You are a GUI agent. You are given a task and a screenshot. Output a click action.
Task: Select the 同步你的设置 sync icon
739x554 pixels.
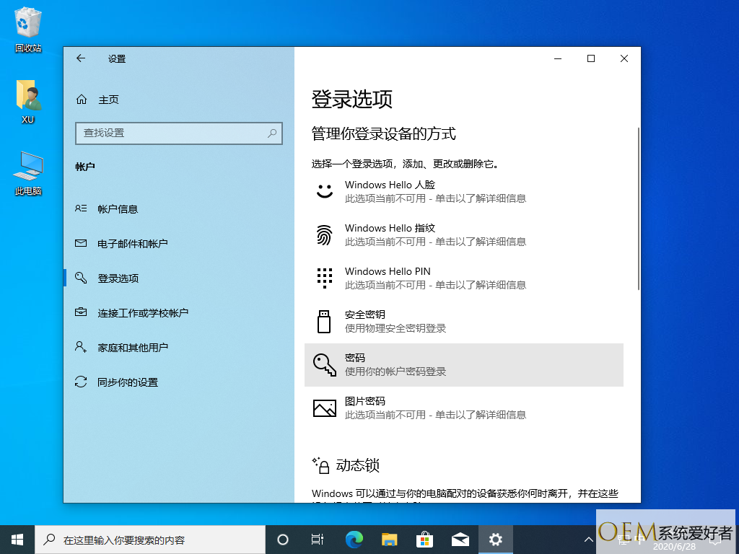pyautogui.click(x=81, y=382)
